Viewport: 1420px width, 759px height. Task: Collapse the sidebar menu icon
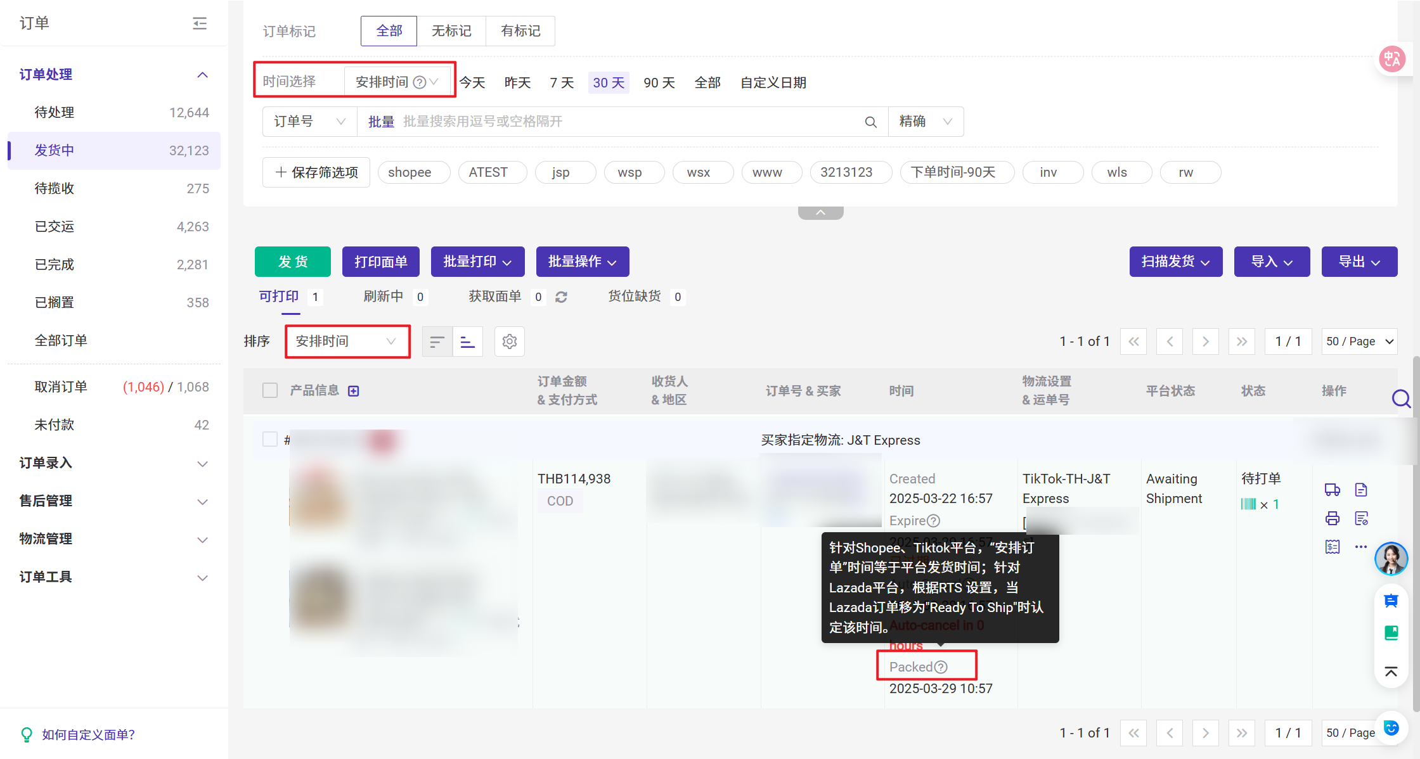200,23
